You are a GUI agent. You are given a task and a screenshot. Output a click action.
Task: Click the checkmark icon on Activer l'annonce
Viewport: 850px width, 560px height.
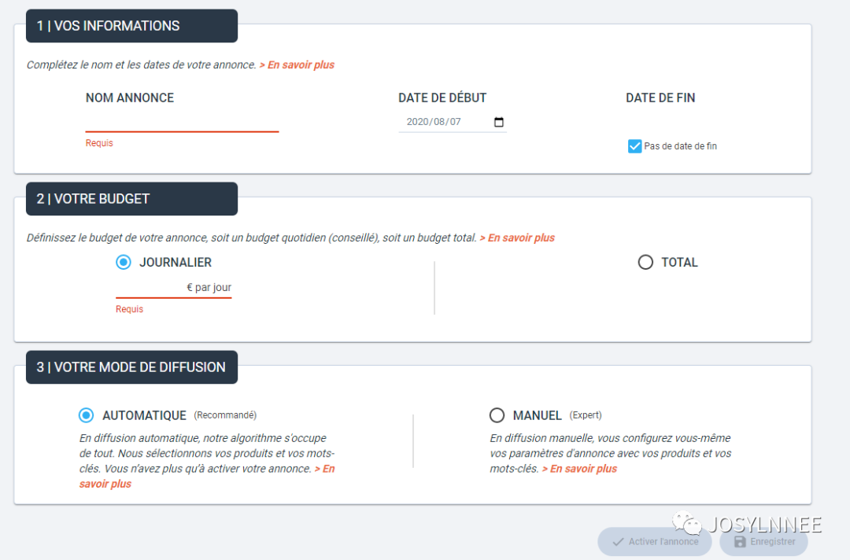618,542
